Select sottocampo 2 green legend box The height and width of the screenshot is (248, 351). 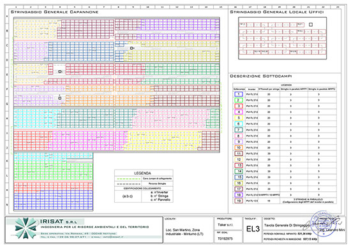pos(239,100)
